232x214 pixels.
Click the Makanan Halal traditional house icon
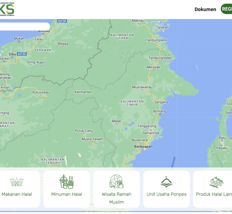click(x=17, y=182)
